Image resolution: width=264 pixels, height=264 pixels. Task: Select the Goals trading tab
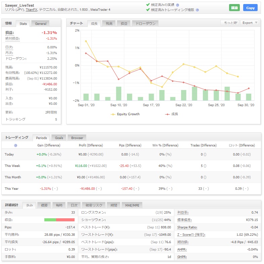[x=59, y=138]
